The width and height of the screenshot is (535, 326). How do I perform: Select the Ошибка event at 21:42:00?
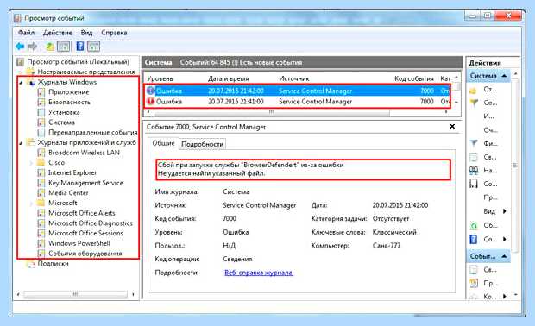coord(299,91)
